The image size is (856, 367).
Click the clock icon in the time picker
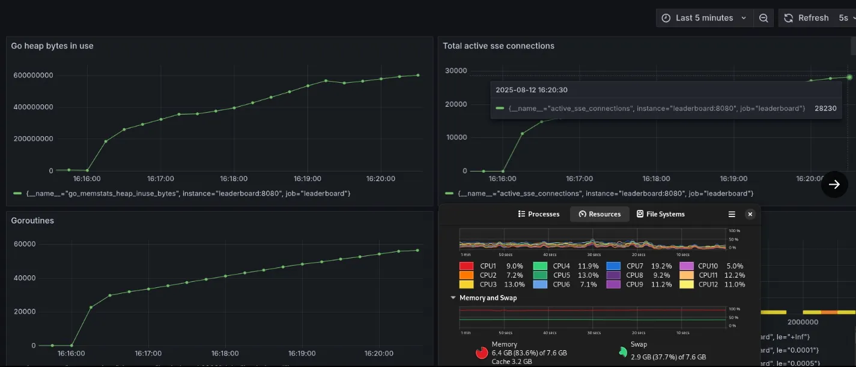[x=666, y=17]
